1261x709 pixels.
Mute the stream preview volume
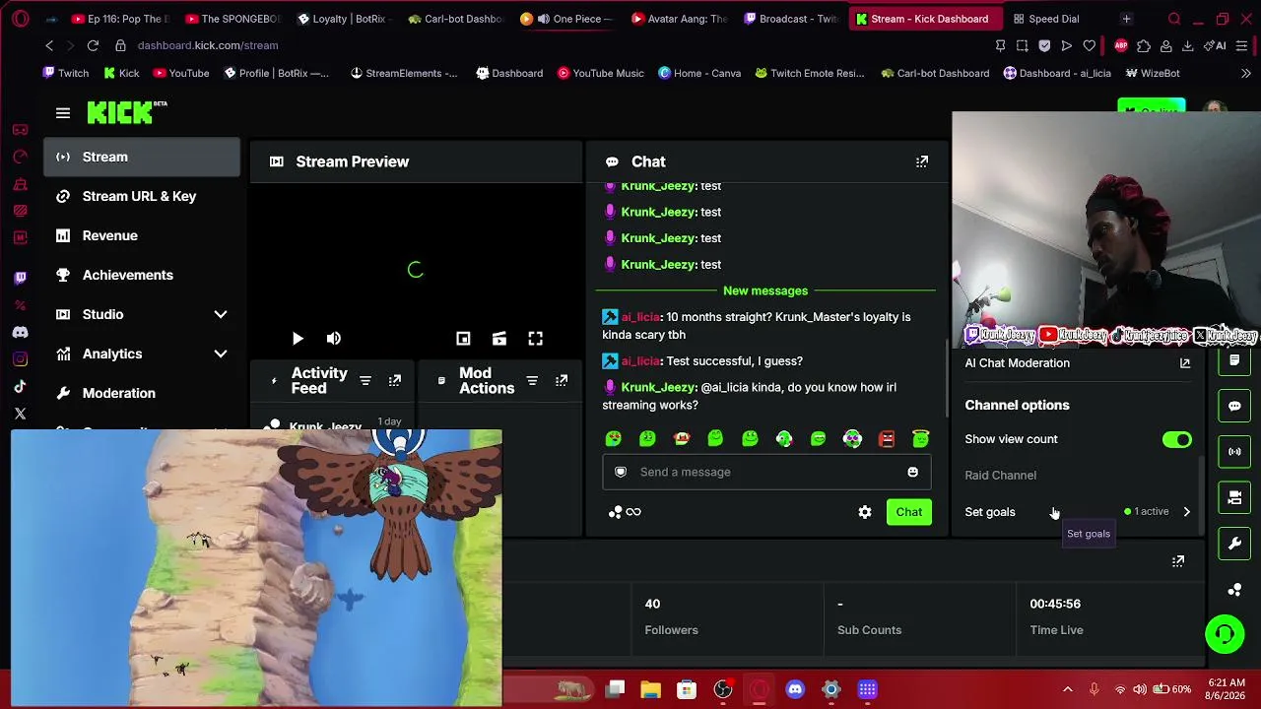(334, 339)
